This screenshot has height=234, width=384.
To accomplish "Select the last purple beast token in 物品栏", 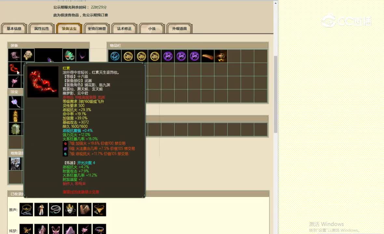I will (194, 56).
